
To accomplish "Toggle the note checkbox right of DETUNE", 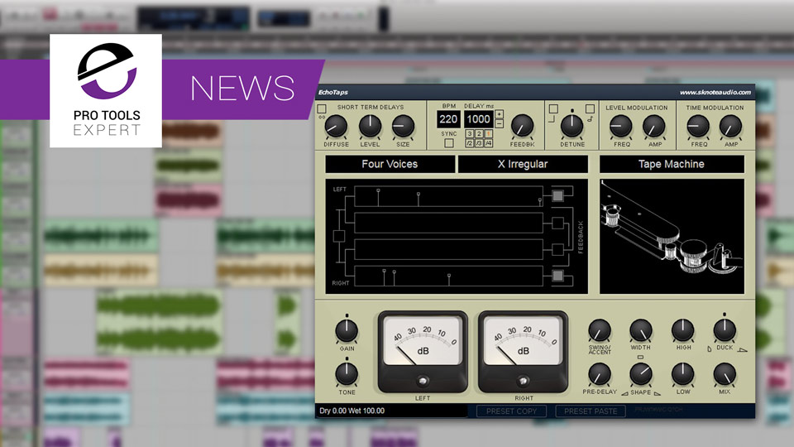I will tap(590, 109).
